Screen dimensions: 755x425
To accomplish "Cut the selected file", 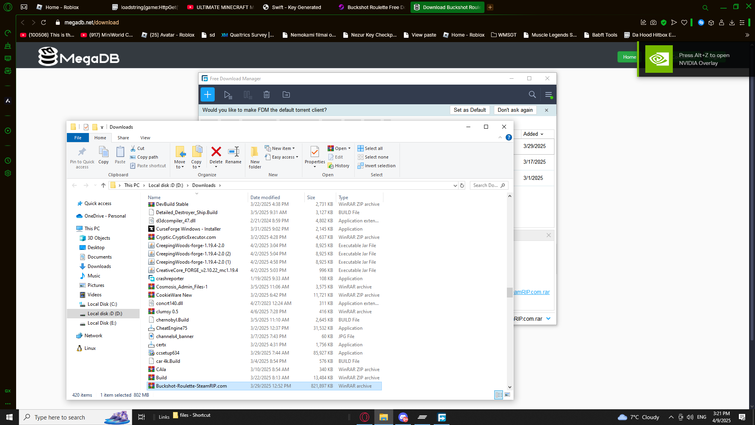I will click(x=138, y=148).
